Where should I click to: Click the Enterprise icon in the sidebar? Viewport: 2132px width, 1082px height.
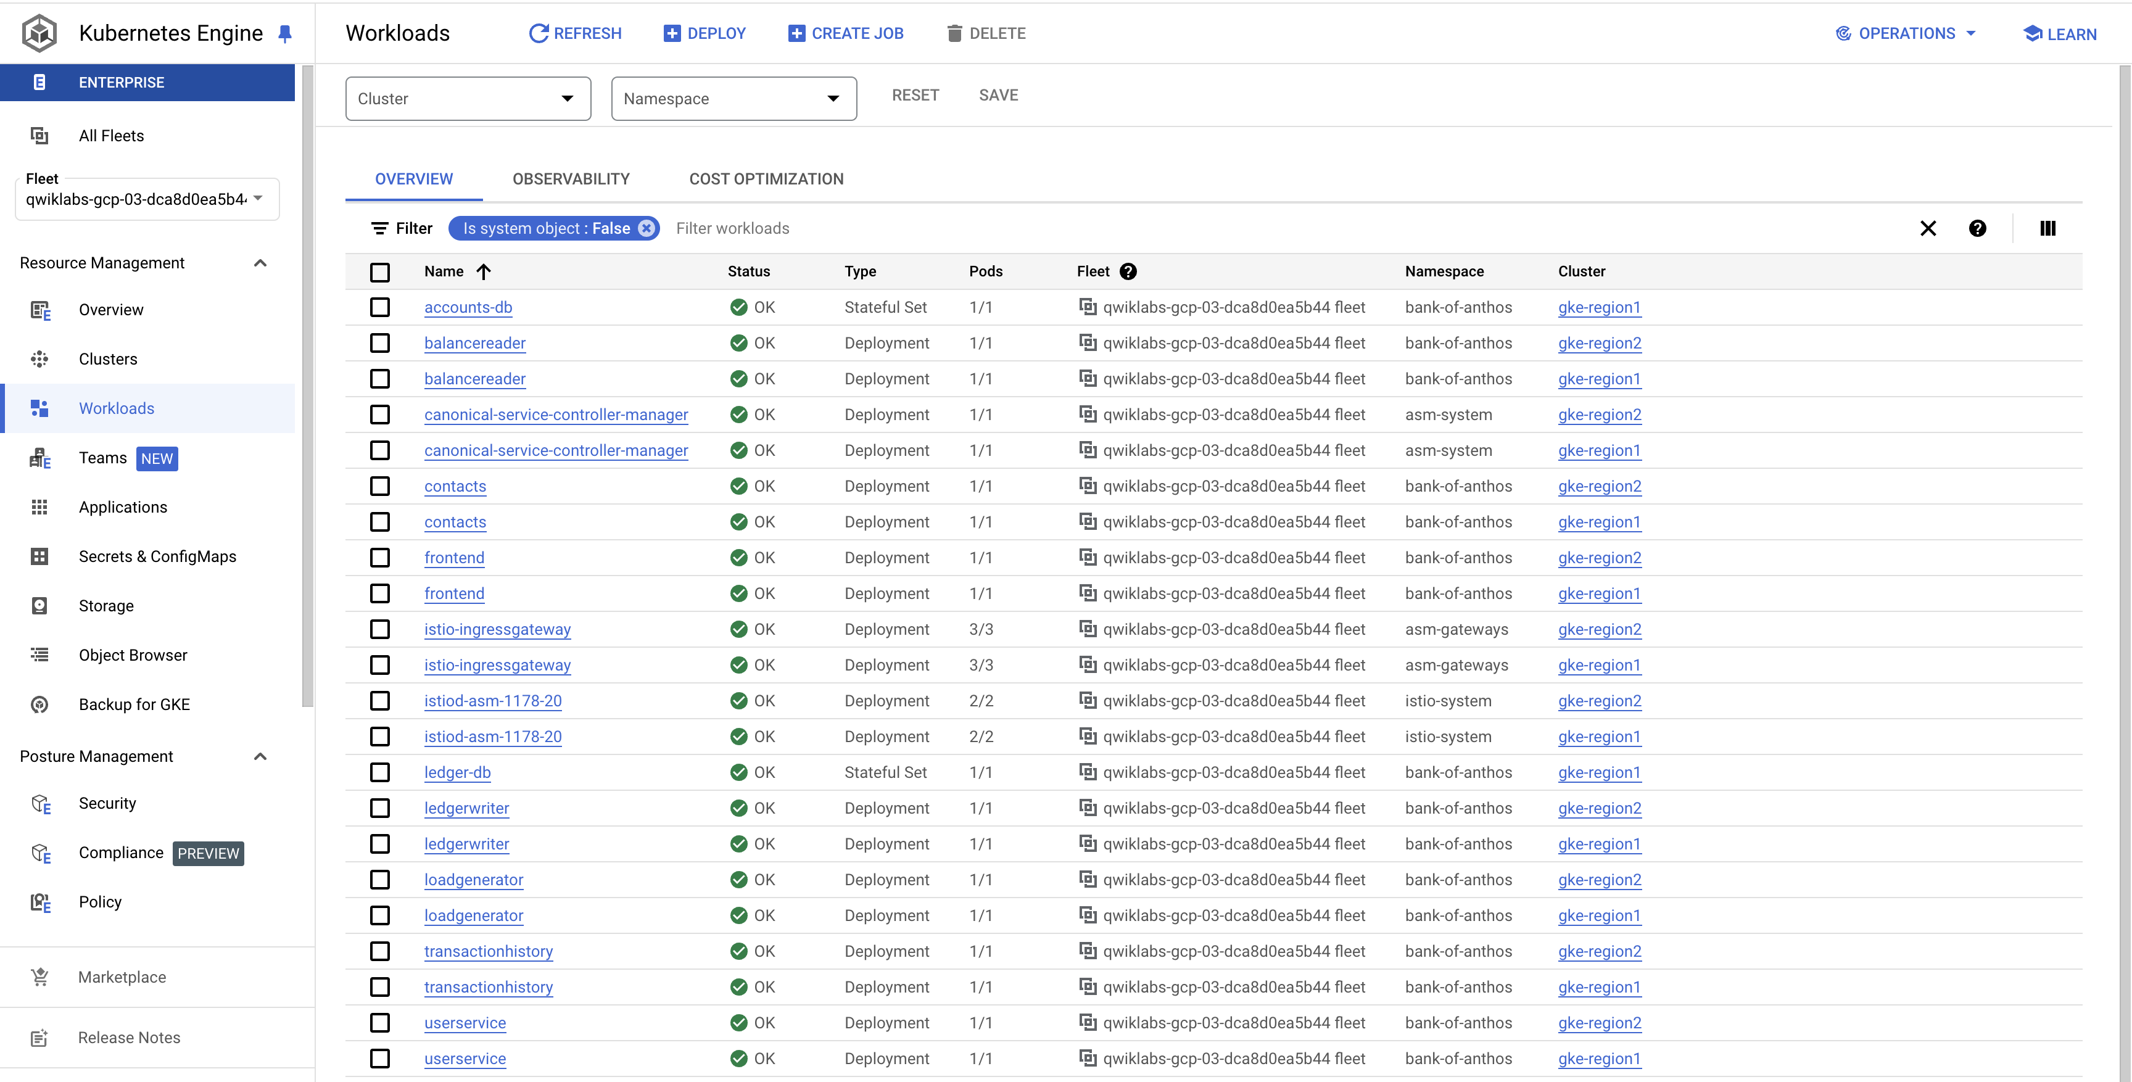pyautogui.click(x=39, y=82)
